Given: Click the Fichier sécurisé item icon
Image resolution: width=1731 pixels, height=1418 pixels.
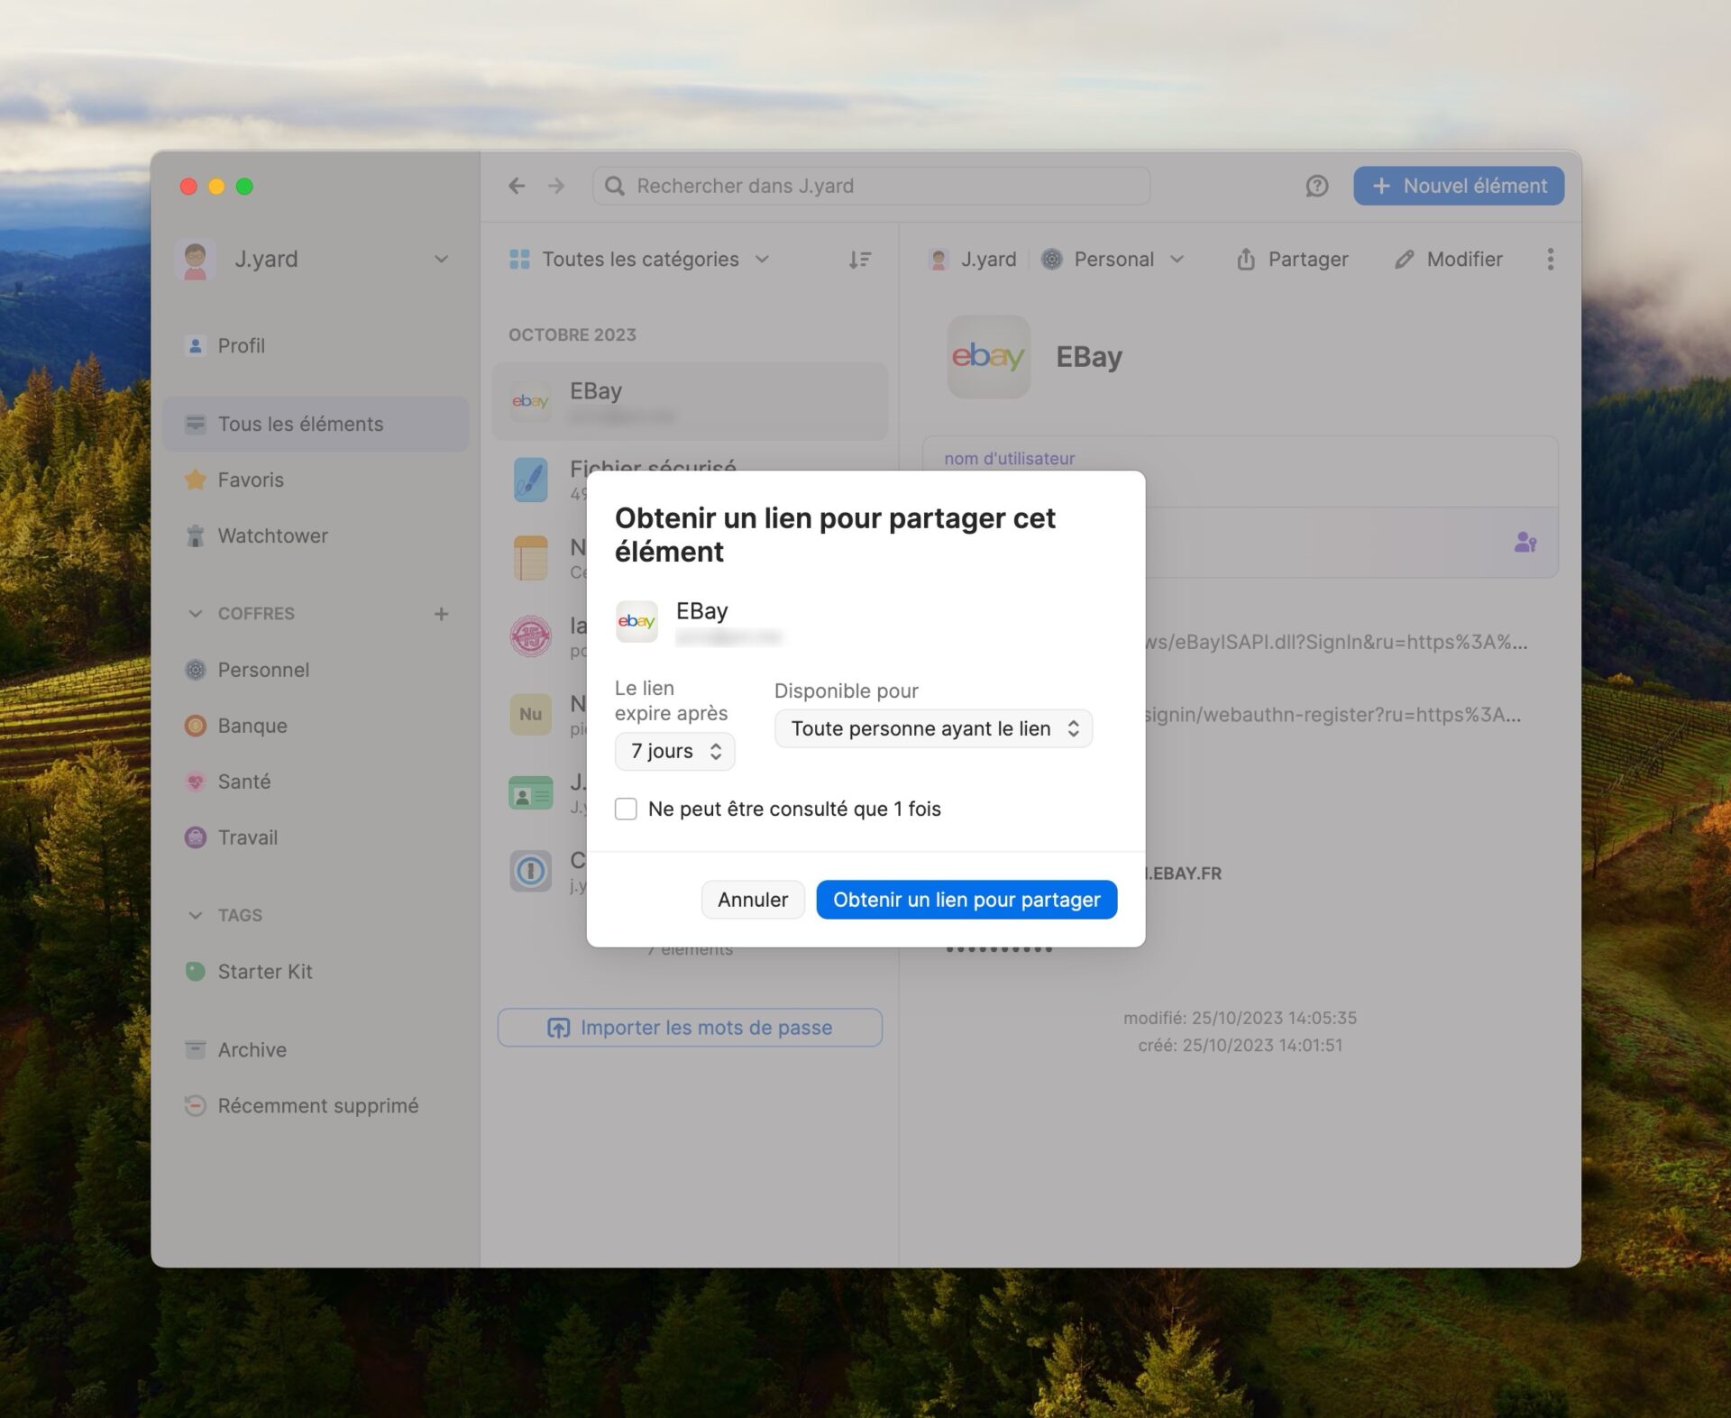Looking at the screenshot, I should (x=530, y=480).
